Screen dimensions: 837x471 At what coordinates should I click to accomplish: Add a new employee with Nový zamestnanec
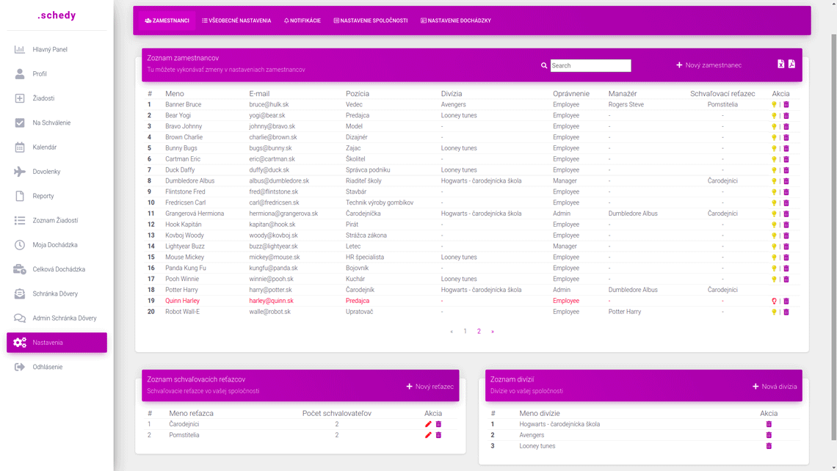pos(709,65)
